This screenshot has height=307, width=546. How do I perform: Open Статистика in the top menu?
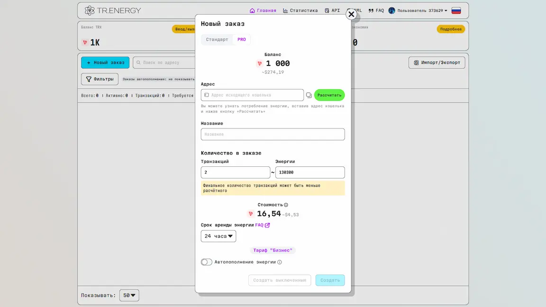point(300,10)
